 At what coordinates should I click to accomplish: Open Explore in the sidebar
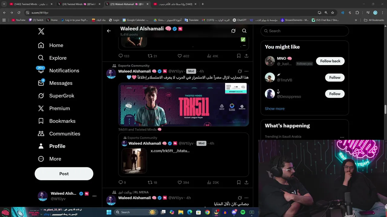[x=52, y=58]
